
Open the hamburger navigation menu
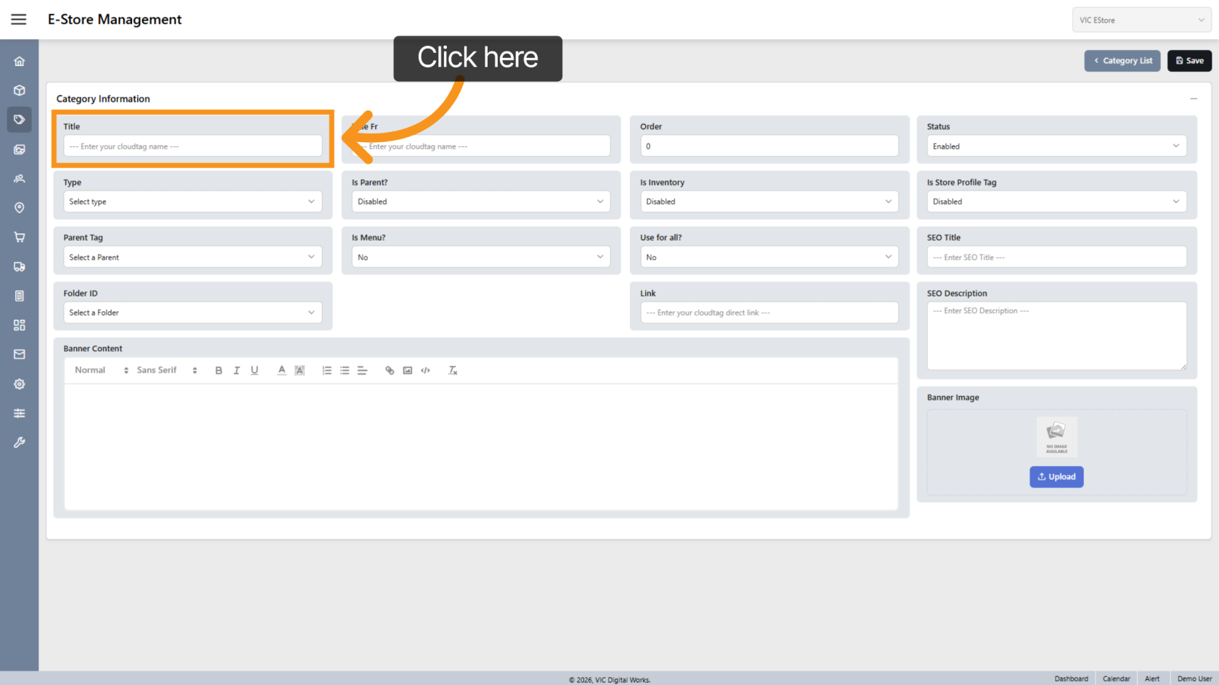(19, 20)
